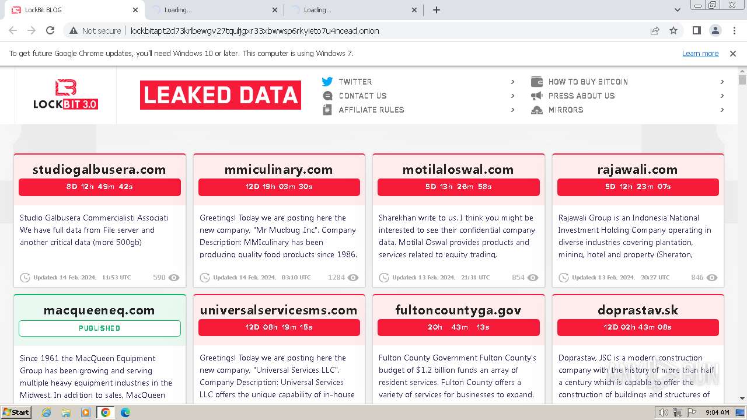The width and height of the screenshot is (747, 420).
Task: Open the tab search dropdown arrow
Action: pos(678,10)
